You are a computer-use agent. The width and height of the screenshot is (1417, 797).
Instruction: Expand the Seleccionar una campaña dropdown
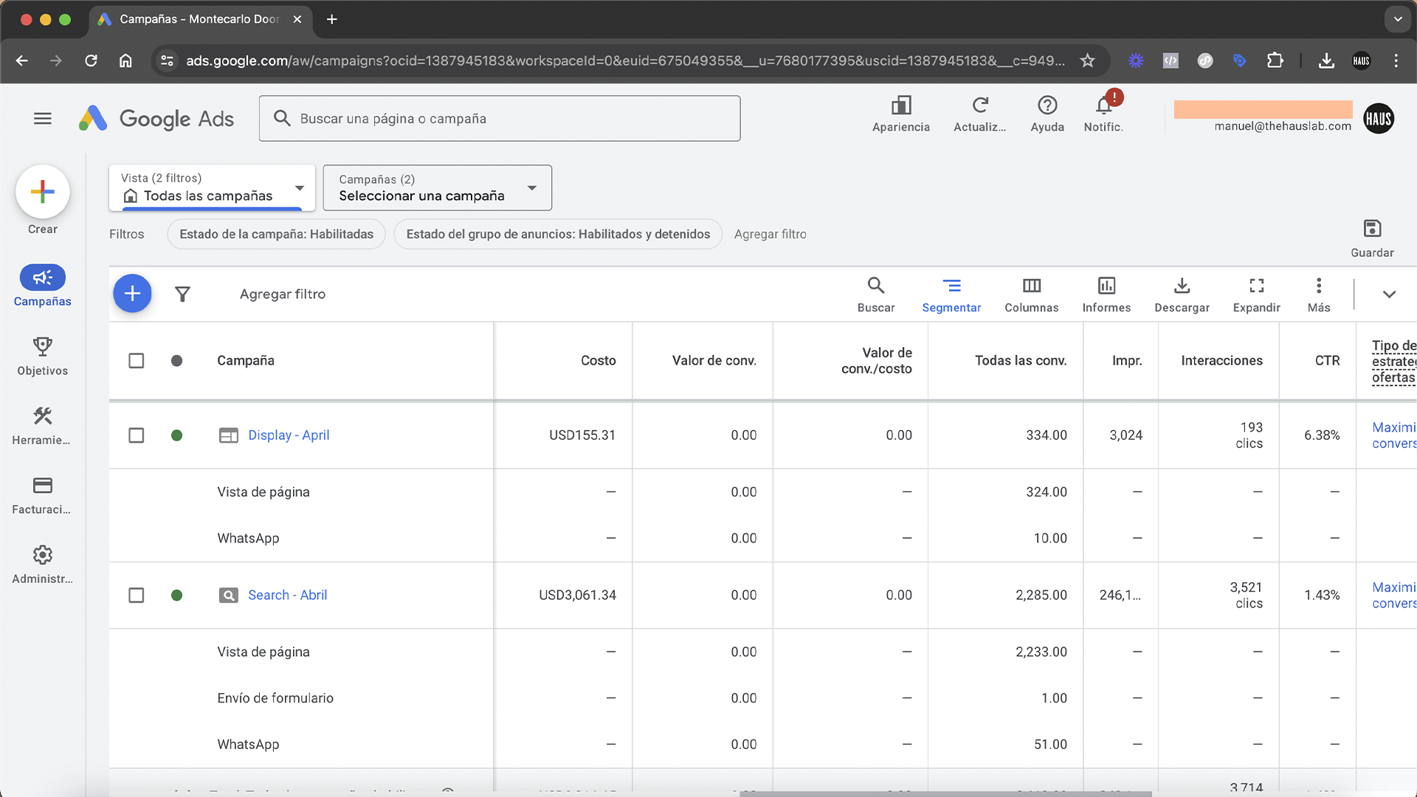click(437, 187)
